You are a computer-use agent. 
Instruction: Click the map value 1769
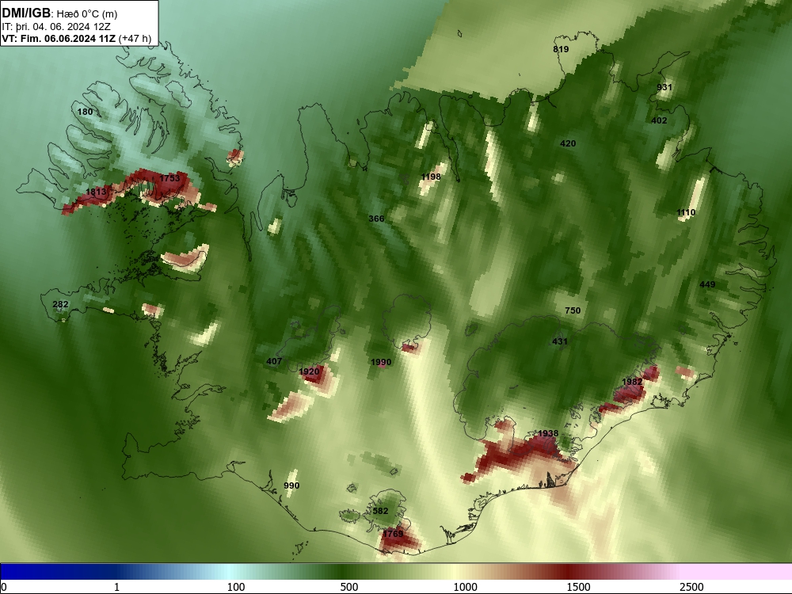pos(393,534)
